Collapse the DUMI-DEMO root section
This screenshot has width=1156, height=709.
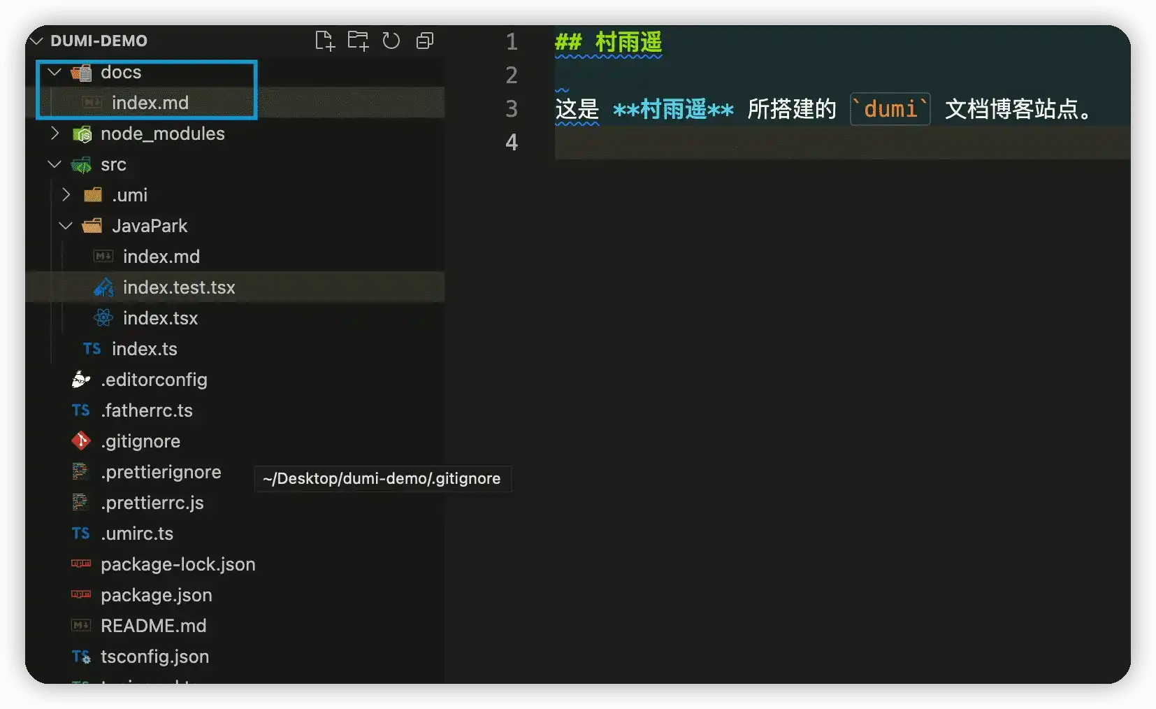pos(37,41)
